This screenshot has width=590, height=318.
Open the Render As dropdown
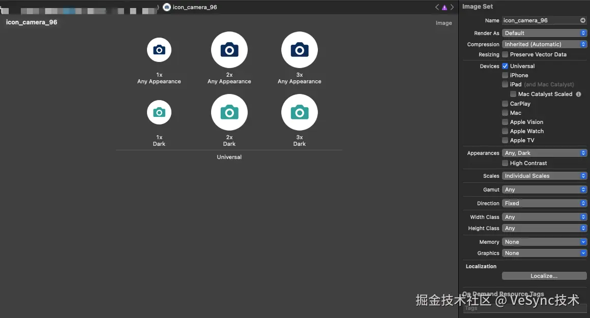(x=544, y=33)
